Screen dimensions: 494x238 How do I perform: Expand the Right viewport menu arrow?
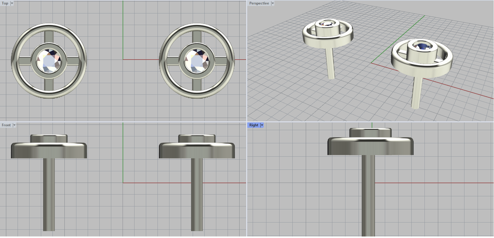pos(262,125)
